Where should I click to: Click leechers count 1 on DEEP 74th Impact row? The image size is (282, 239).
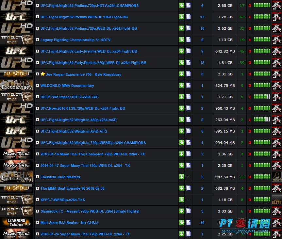(x=250, y=97)
